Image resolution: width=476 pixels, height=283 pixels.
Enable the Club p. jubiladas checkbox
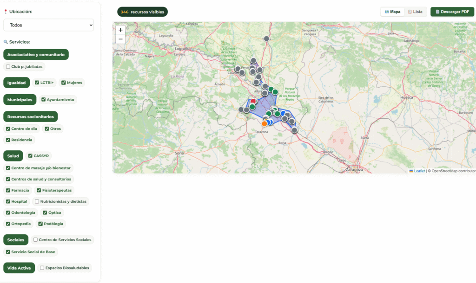click(8, 67)
